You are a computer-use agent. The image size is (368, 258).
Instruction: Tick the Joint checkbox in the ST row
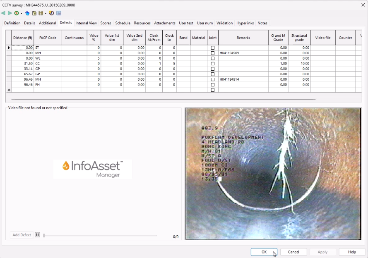[213, 48]
